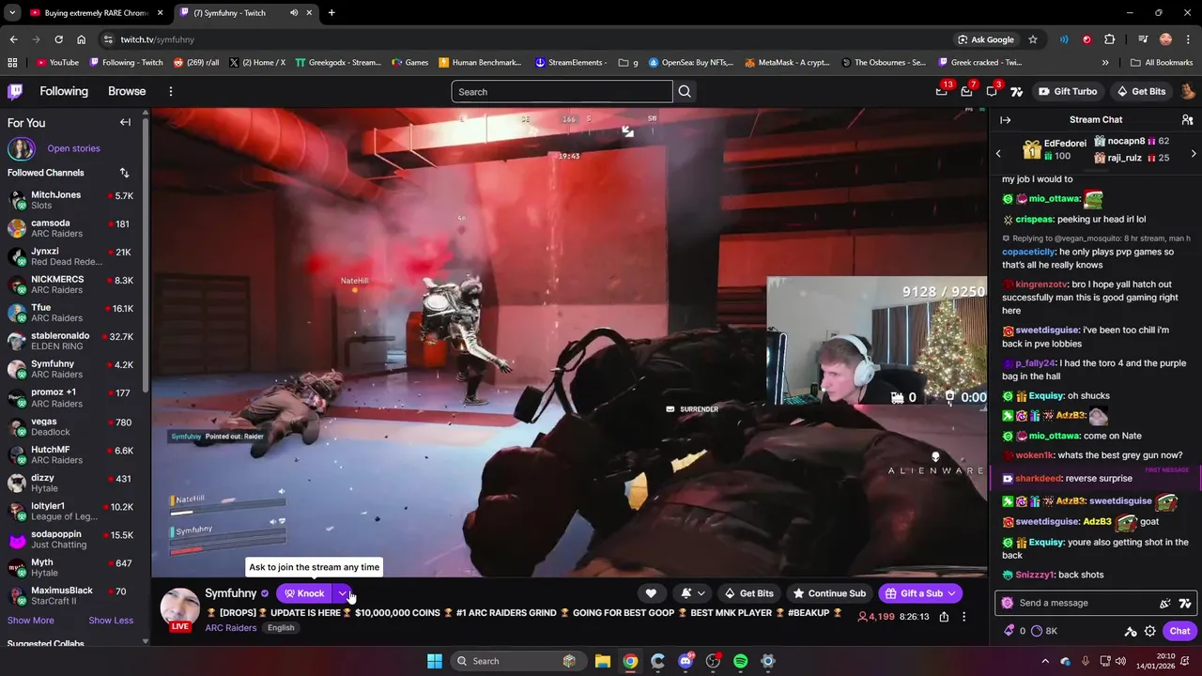1202x676 pixels.
Task: Focus the Twitch Search field
Action: (562, 91)
